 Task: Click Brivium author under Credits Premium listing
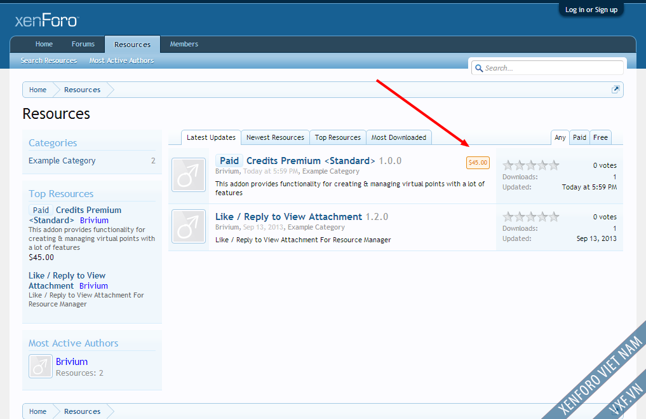[227, 171]
